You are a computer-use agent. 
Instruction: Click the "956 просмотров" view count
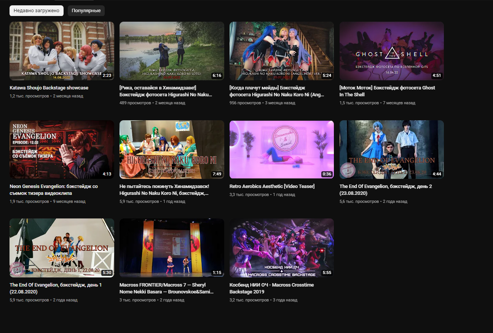245,103
